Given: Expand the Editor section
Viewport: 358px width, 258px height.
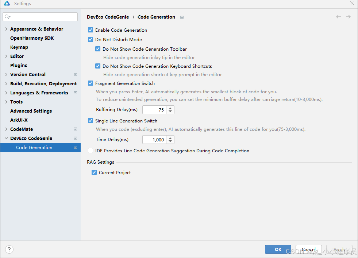Looking at the screenshot, I should click(6, 56).
